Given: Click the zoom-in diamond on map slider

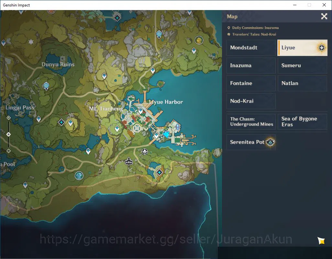Looking at the screenshot, I should [8, 118].
